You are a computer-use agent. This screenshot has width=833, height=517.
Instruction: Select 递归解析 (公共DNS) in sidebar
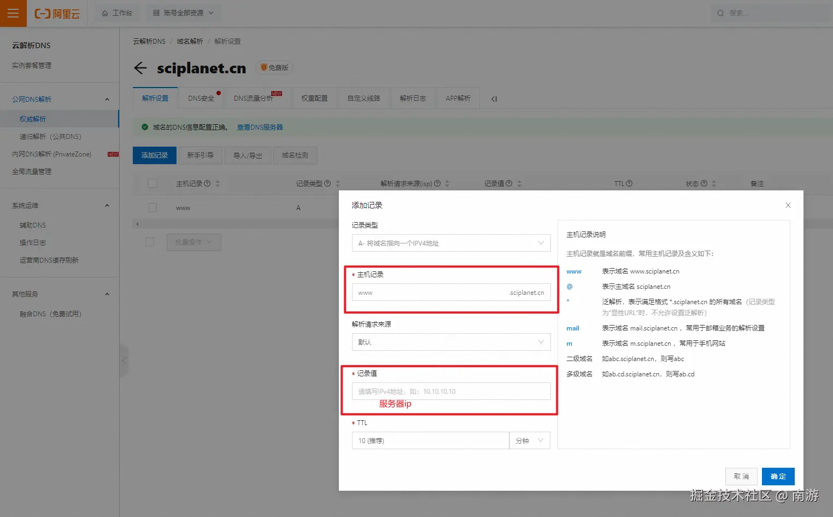point(50,136)
